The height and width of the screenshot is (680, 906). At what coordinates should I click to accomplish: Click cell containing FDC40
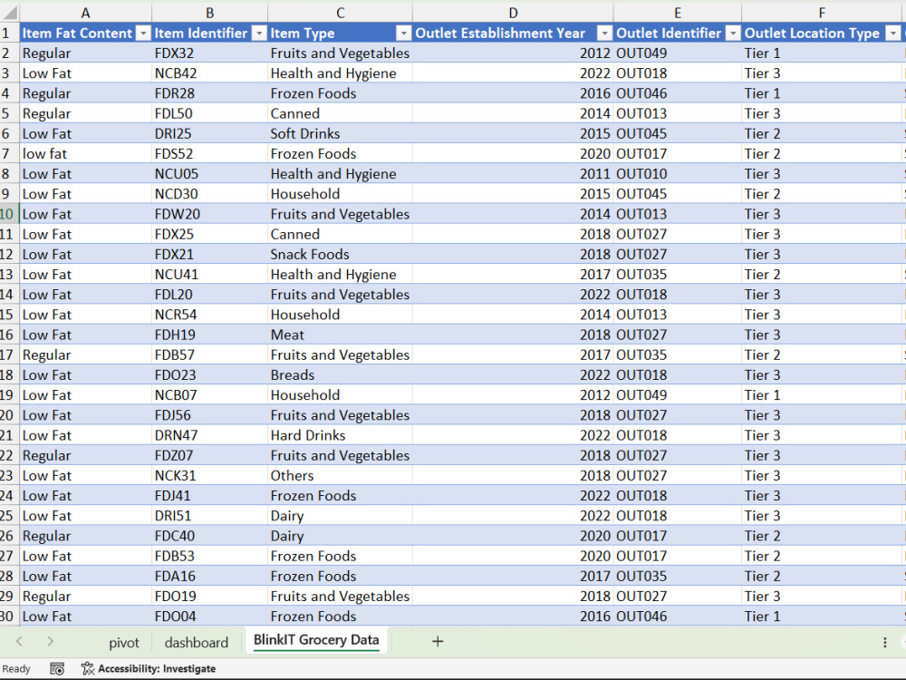pos(210,536)
